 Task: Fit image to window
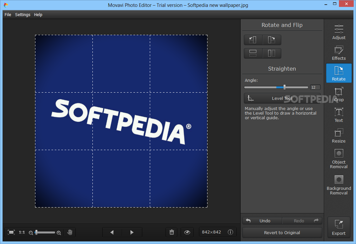pyautogui.click(x=11, y=232)
